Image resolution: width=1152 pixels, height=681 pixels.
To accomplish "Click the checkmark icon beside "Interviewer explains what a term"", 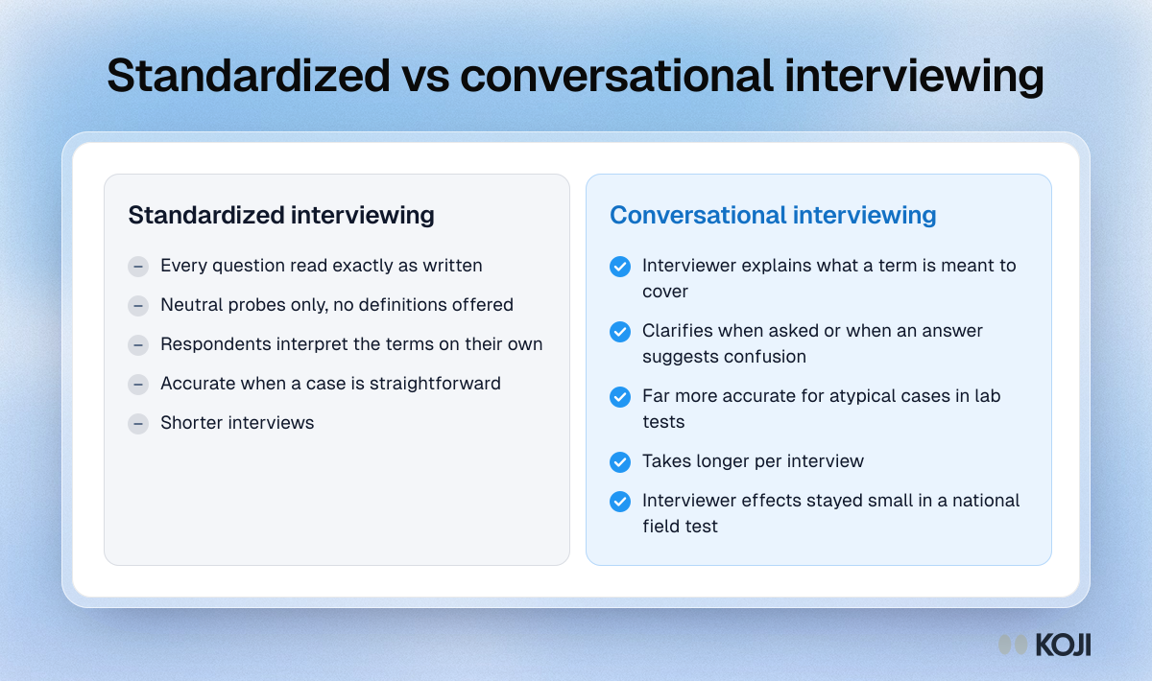I will pyautogui.click(x=620, y=266).
